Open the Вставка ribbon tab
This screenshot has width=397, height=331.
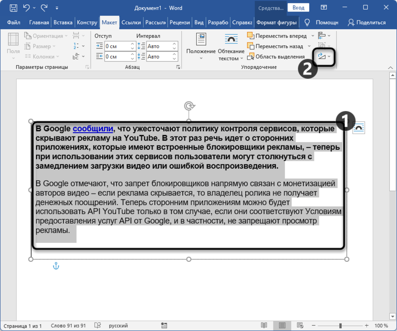63,22
